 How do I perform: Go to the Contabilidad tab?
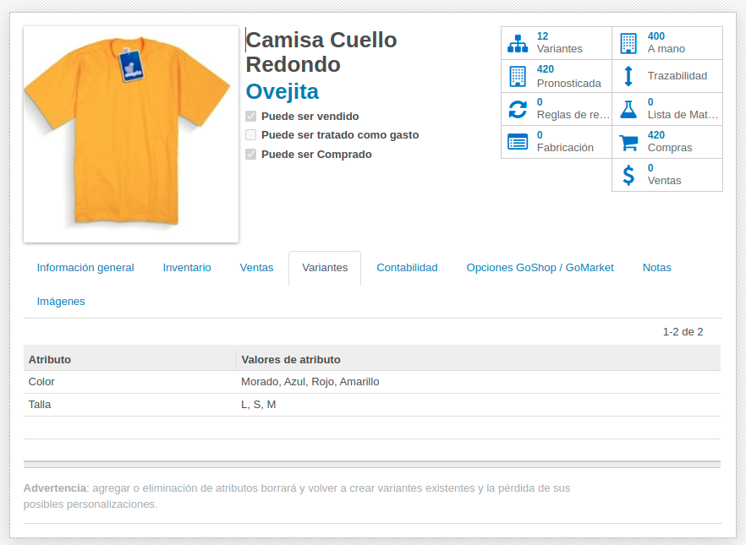[x=408, y=268]
